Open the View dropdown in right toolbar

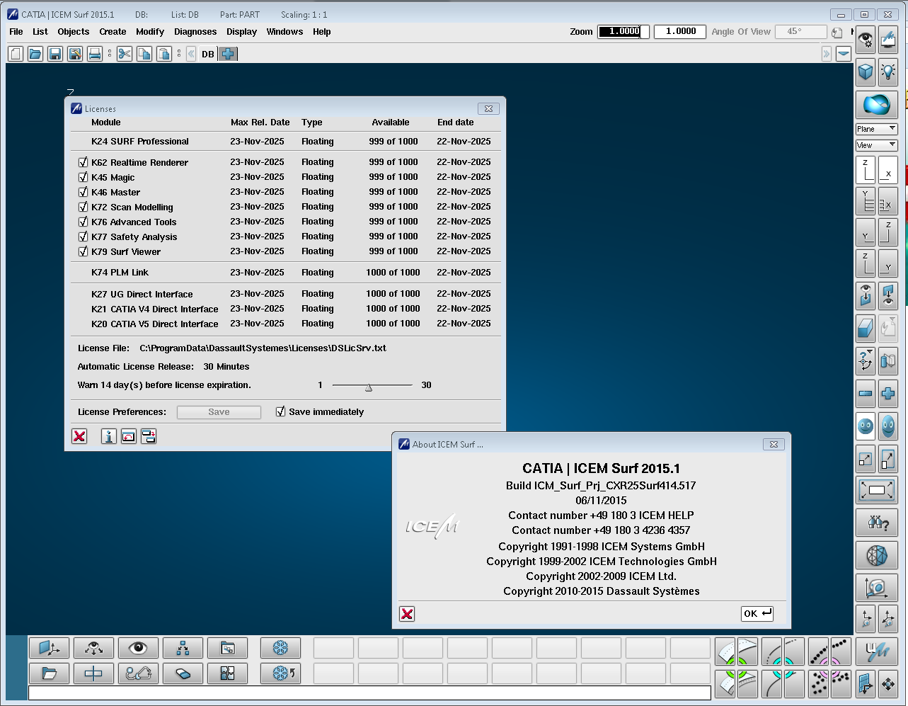877,145
